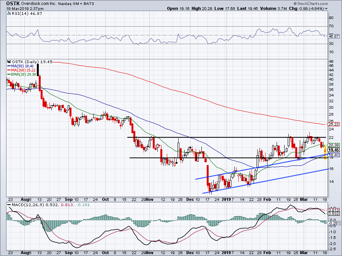Click the -0.281 histogram tag on right
The height and width of the screenshot is (256, 342).
(x=334, y=223)
